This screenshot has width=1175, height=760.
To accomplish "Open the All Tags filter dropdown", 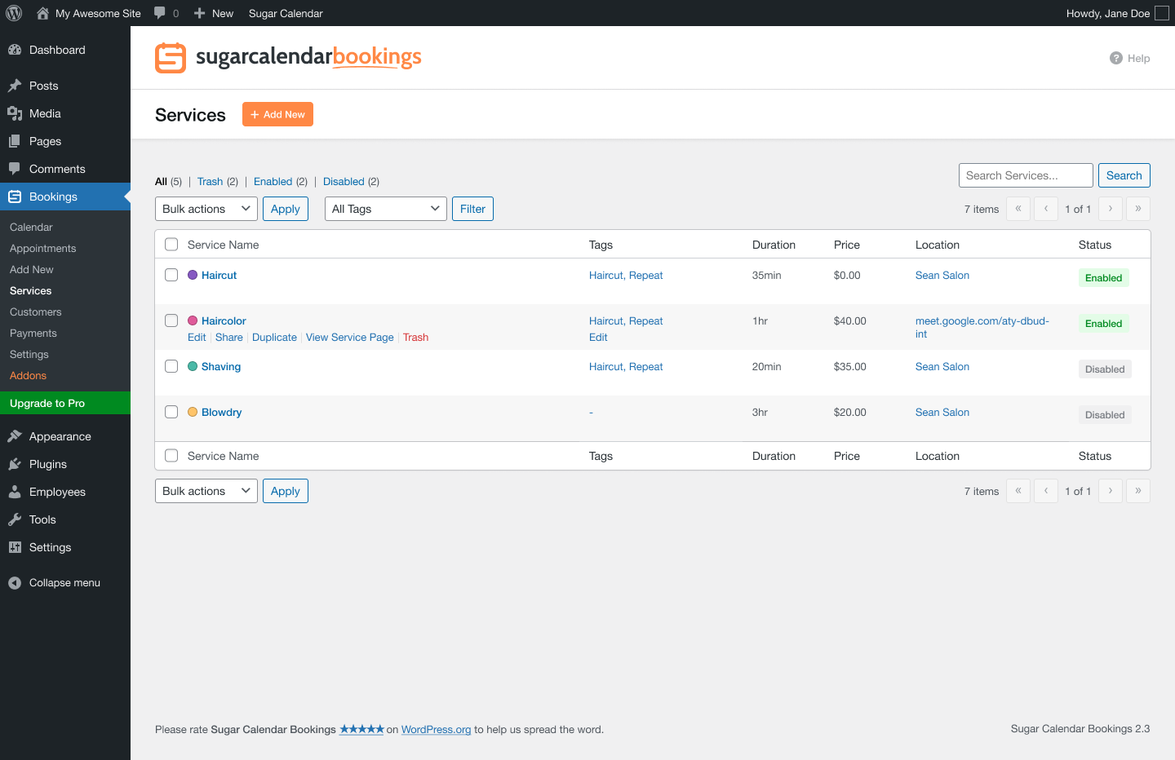I will tap(386, 209).
